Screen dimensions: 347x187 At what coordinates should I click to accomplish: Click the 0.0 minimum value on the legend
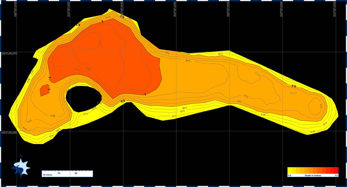tap(290, 175)
